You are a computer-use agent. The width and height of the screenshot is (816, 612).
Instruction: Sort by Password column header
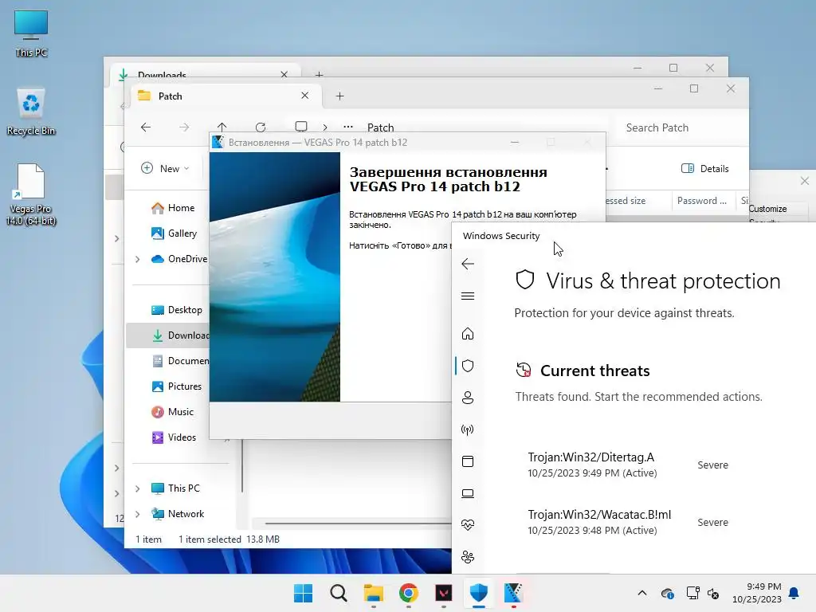tap(701, 200)
